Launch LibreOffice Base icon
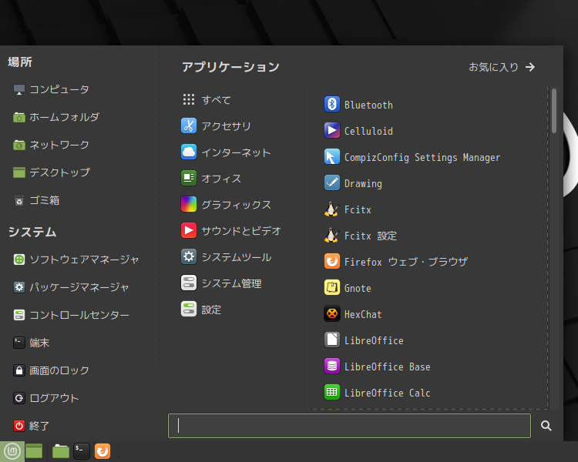 pos(331,366)
